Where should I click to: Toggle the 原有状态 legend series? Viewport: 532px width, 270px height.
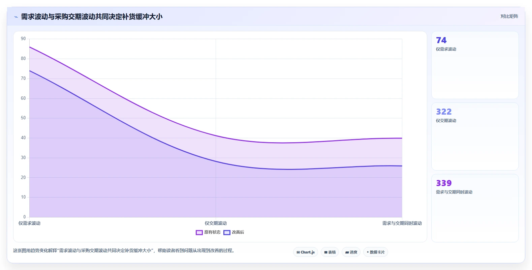pyautogui.click(x=208, y=232)
